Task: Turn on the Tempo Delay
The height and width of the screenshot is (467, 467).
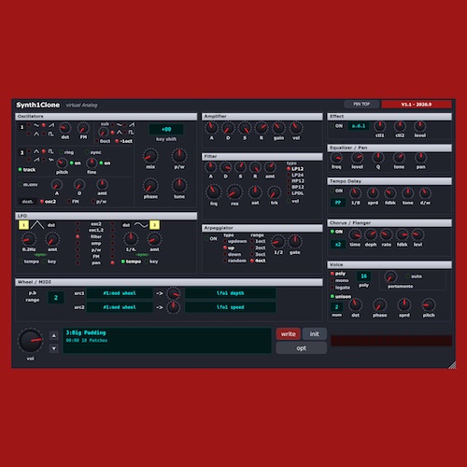Action: pos(336,191)
